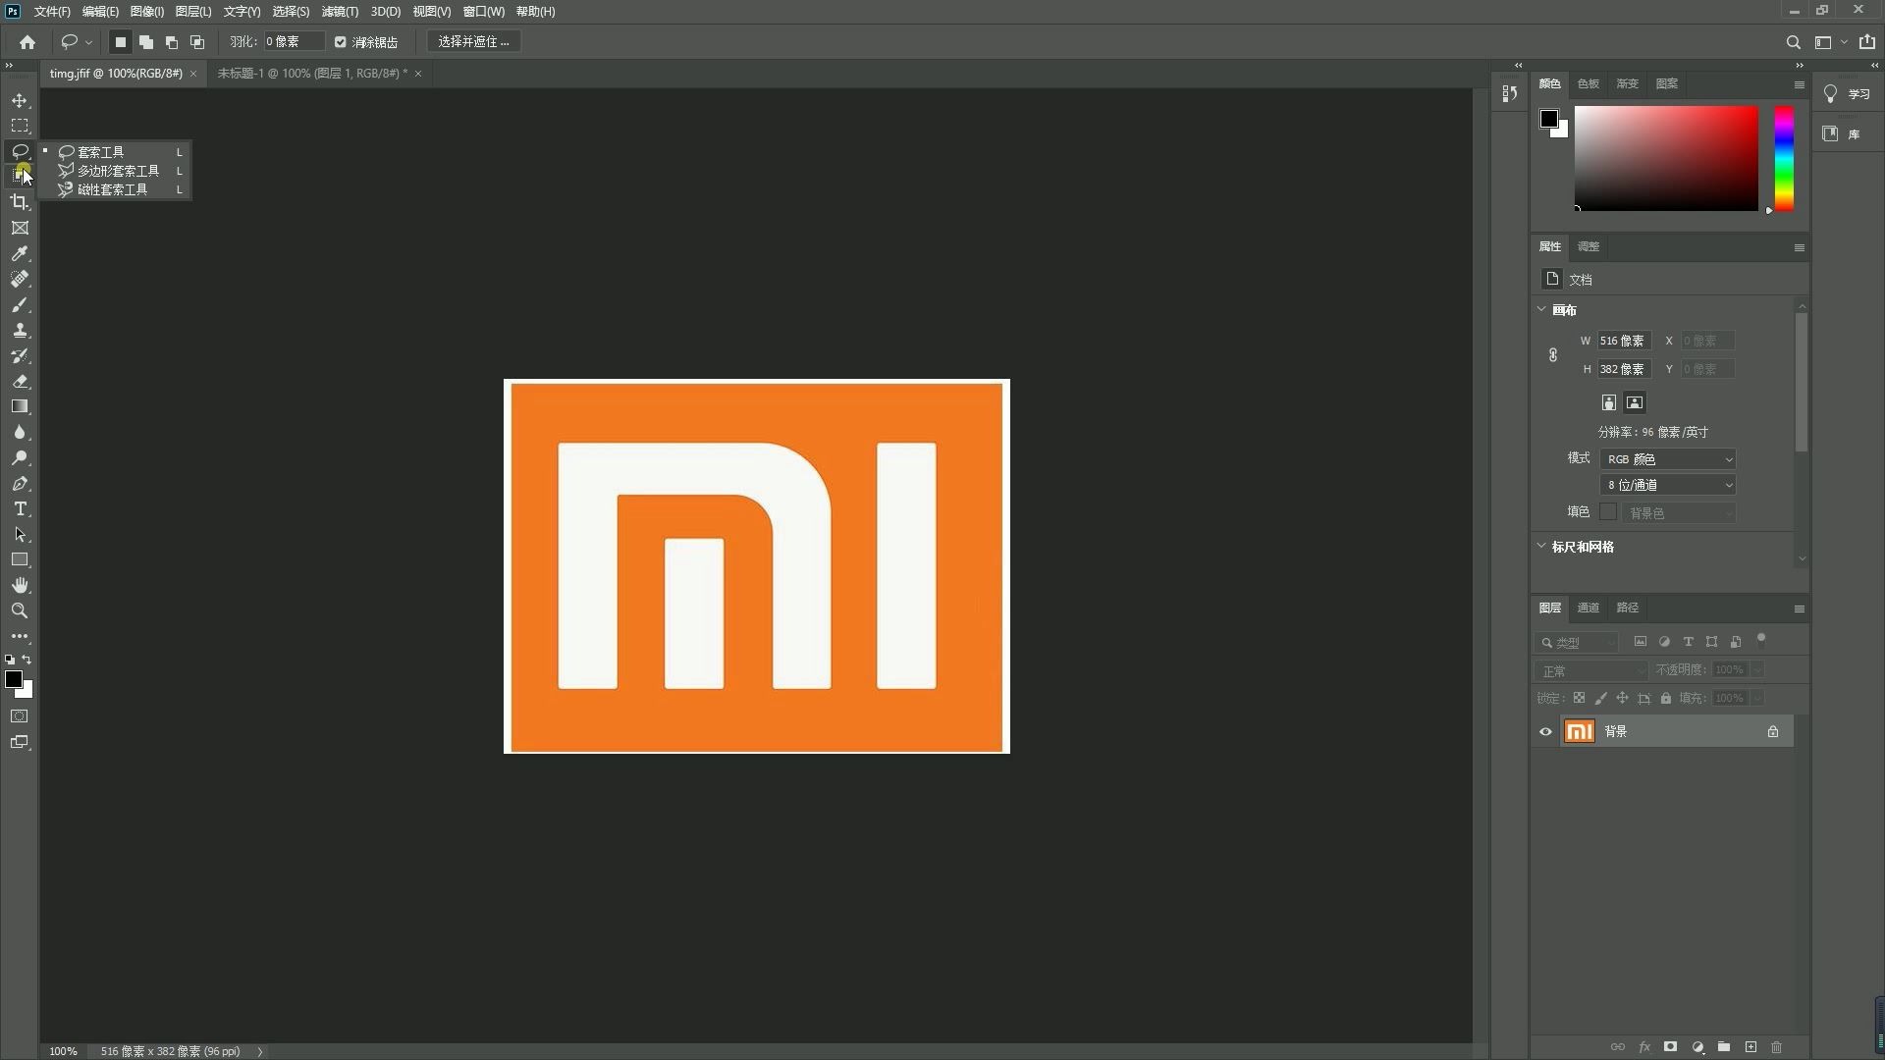
Task: Select the Path Selection tool
Action: (20, 534)
